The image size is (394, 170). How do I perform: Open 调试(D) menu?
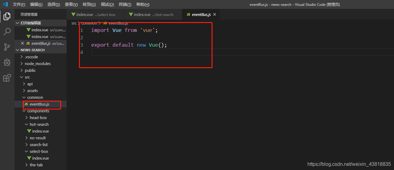click(107, 5)
